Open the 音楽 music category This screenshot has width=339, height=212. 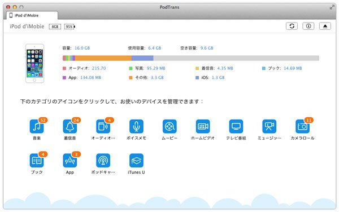[37, 127]
